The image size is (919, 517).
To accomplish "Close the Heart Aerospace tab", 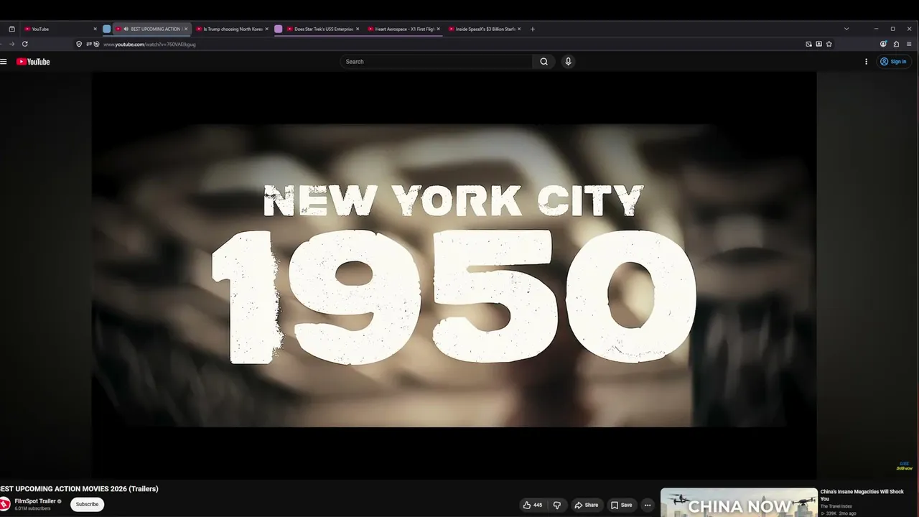I will pyautogui.click(x=438, y=29).
